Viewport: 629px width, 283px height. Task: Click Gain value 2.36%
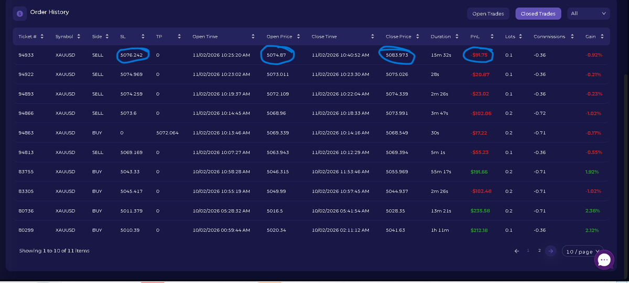tap(593, 211)
